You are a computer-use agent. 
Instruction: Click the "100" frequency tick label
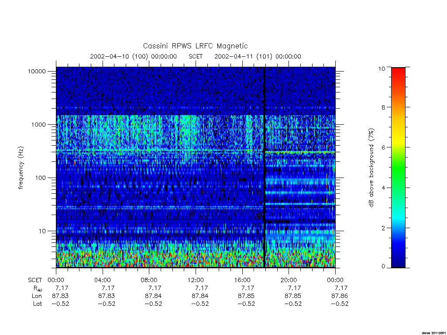[x=40, y=178]
